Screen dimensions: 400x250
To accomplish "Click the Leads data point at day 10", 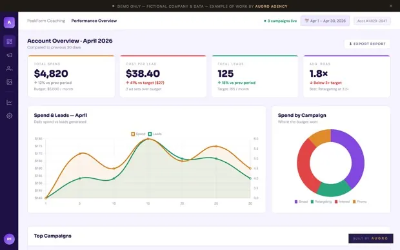I will coord(114,178).
